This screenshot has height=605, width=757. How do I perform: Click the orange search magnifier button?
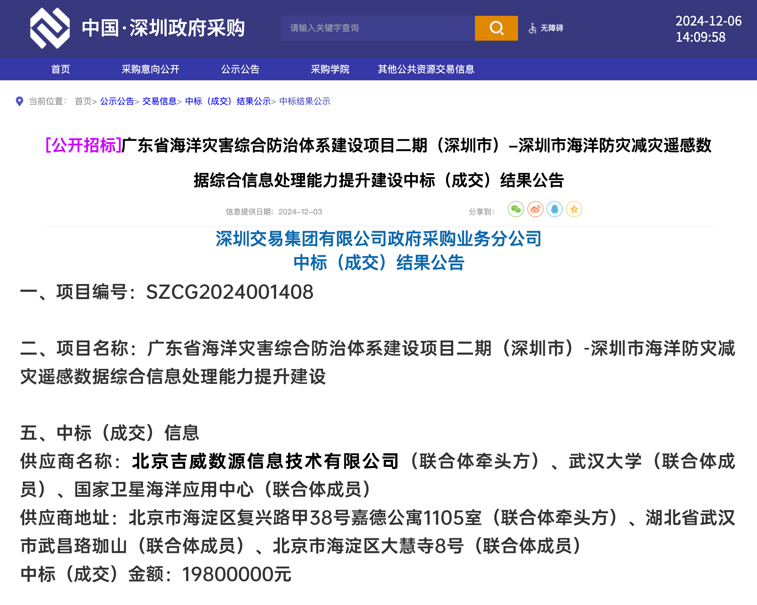pyautogui.click(x=496, y=28)
